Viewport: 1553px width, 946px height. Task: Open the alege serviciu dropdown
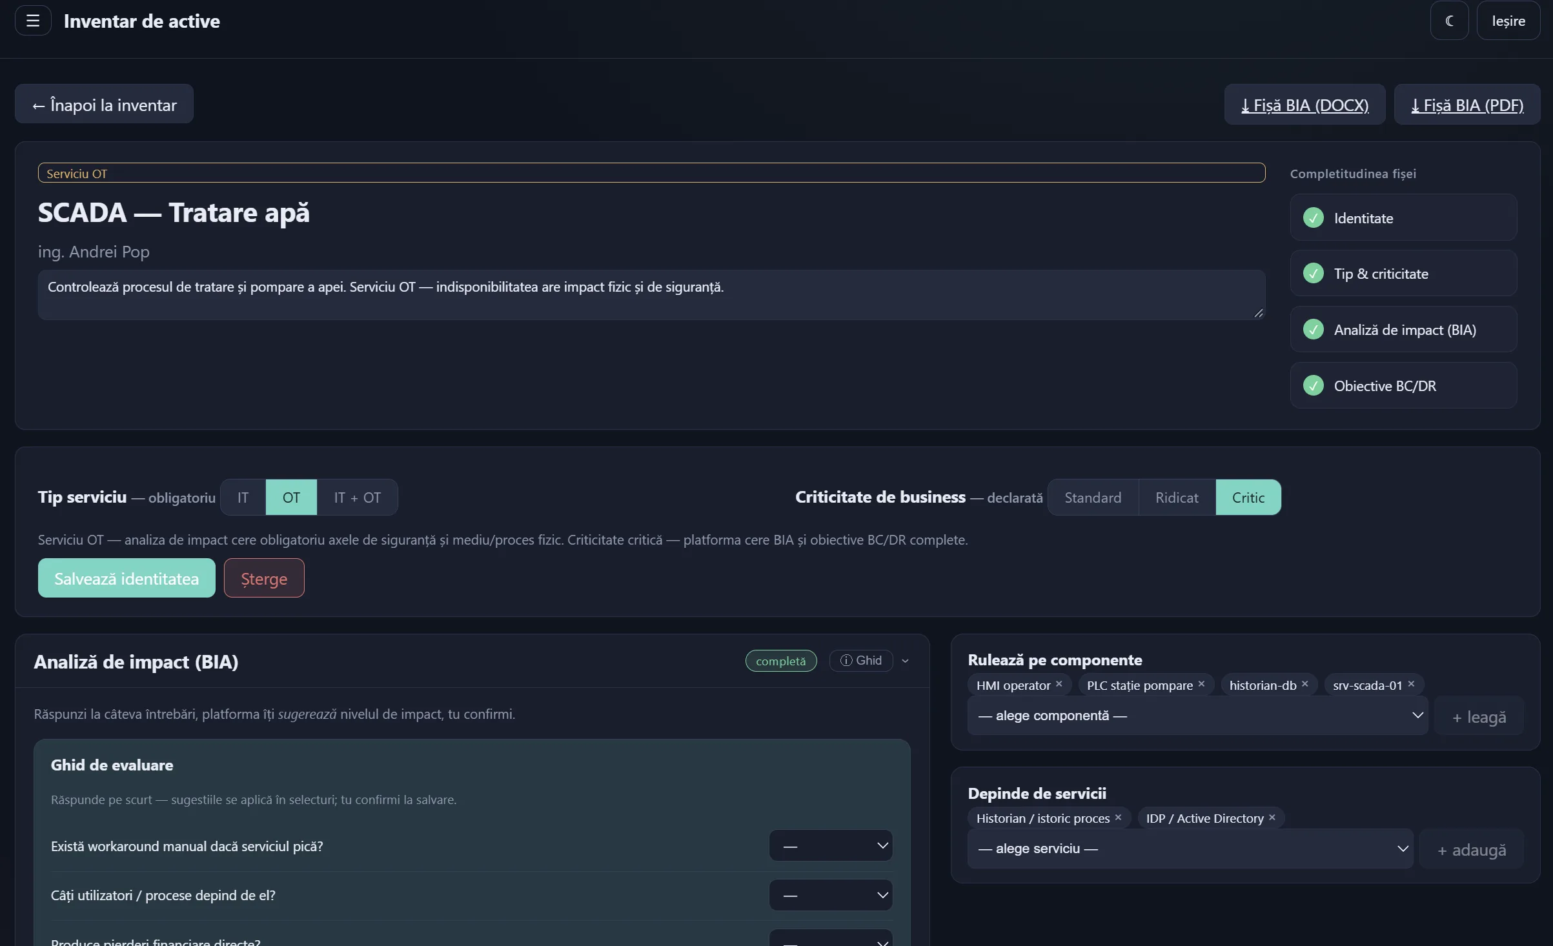pyautogui.click(x=1190, y=849)
